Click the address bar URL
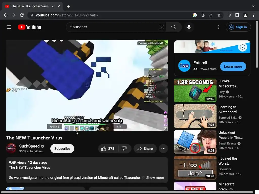This screenshot has height=194, width=259. [x=67, y=15]
